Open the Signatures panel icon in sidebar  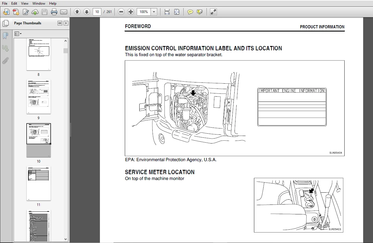point(5,48)
